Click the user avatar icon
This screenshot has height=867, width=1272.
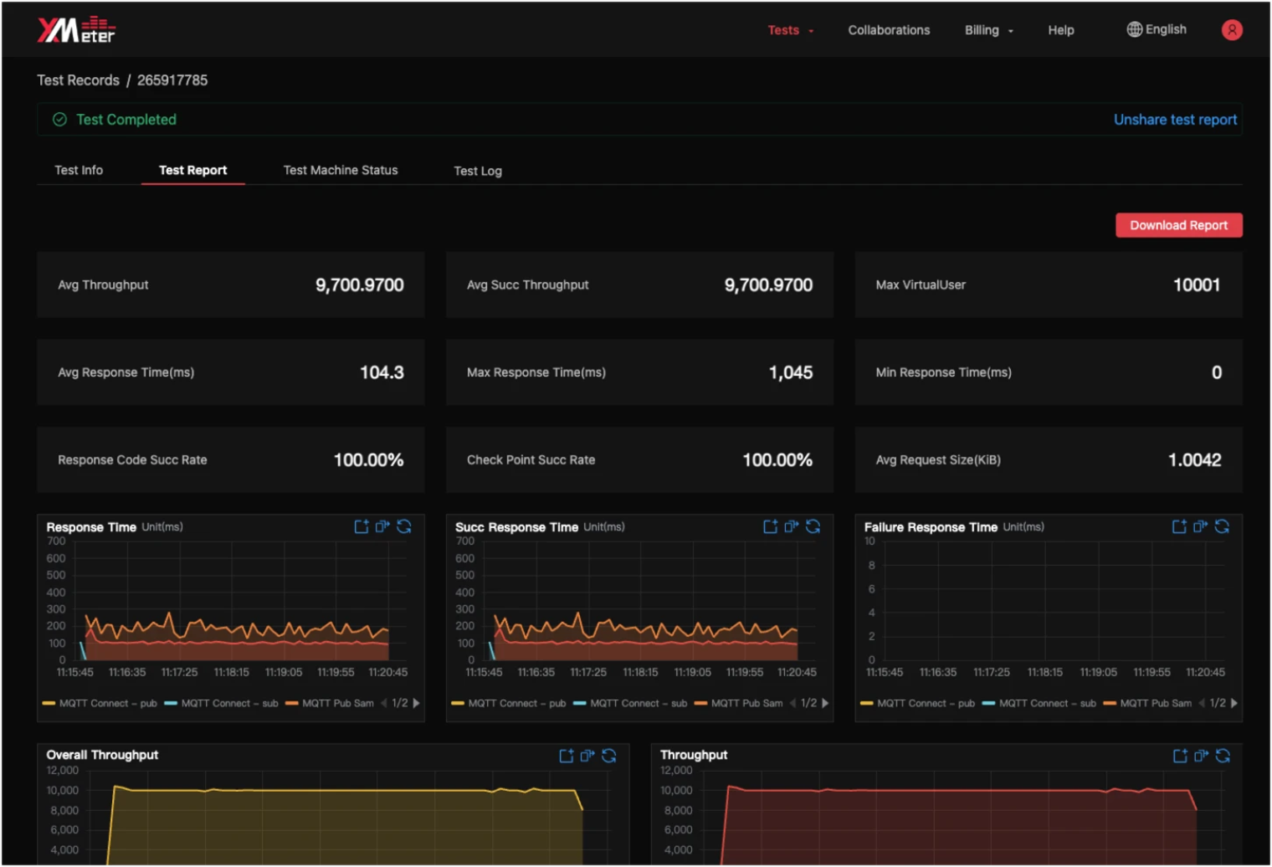click(1232, 30)
